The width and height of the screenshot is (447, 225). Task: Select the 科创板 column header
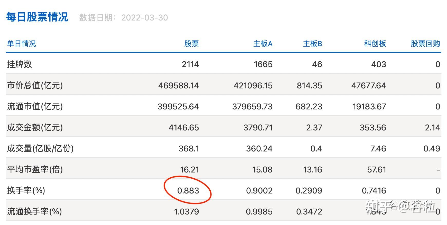(375, 44)
